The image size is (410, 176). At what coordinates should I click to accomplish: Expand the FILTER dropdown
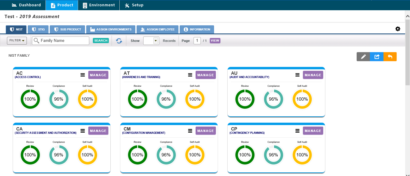(17, 40)
